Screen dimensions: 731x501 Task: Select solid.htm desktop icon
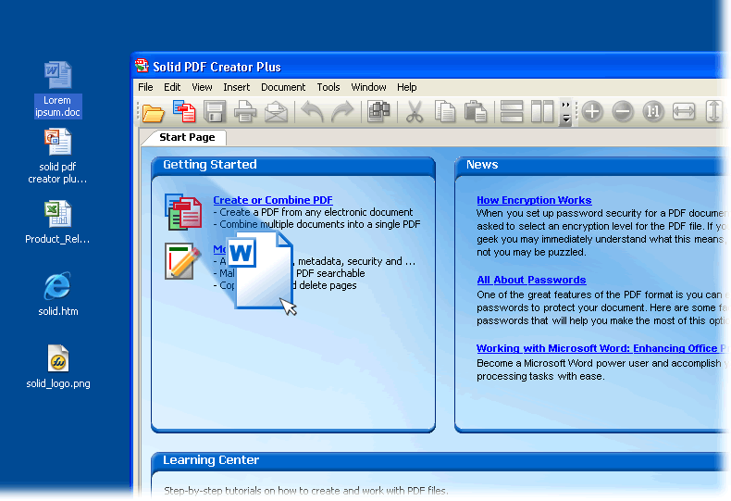(x=57, y=294)
